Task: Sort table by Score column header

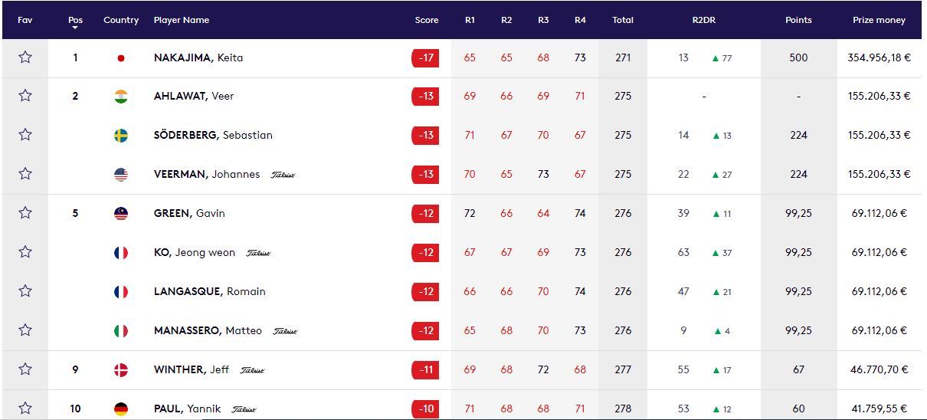Action: (x=427, y=20)
